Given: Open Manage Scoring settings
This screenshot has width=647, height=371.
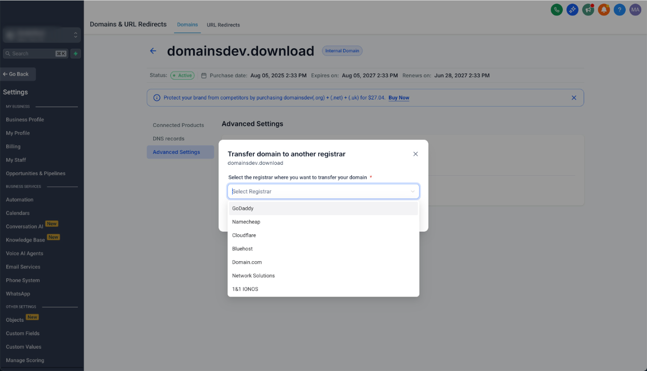Looking at the screenshot, I should pyautogui.click(x=25, y=360).
